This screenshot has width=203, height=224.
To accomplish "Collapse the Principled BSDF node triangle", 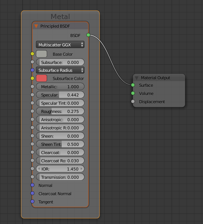I will (x=36, y=26).
